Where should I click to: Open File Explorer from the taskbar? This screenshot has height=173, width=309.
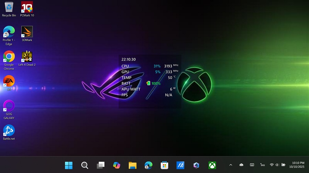[x=133, y=165]
